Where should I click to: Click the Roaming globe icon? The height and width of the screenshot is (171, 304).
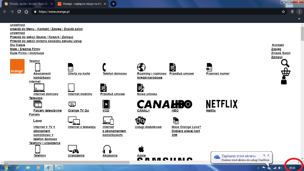[141, 67]
